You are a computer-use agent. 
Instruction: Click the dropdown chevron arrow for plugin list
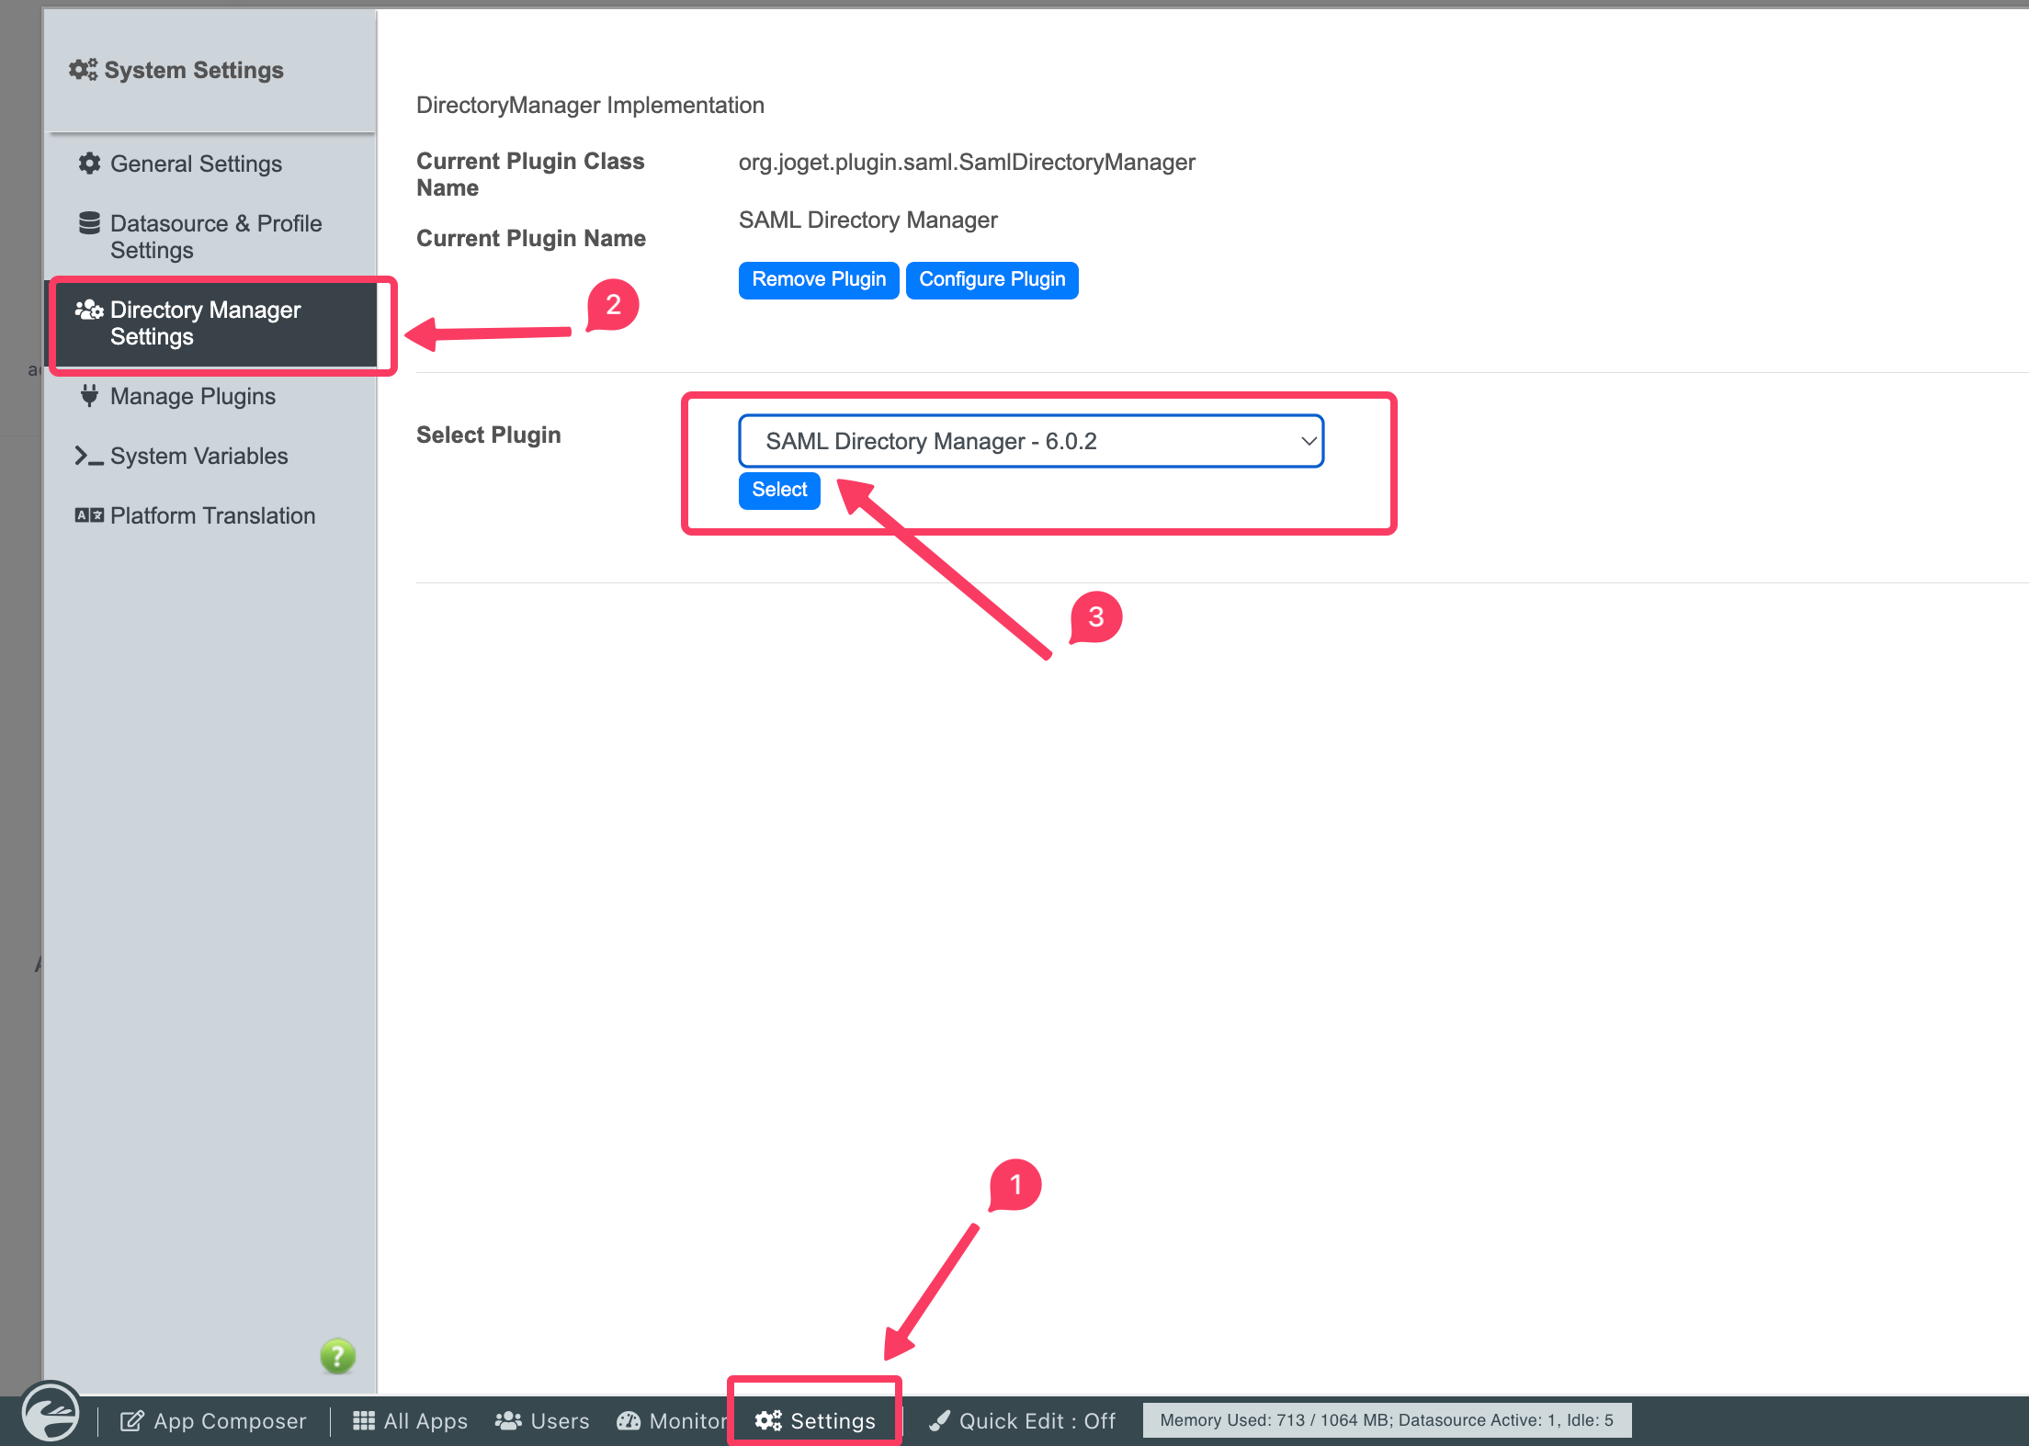pos(1309,441)
